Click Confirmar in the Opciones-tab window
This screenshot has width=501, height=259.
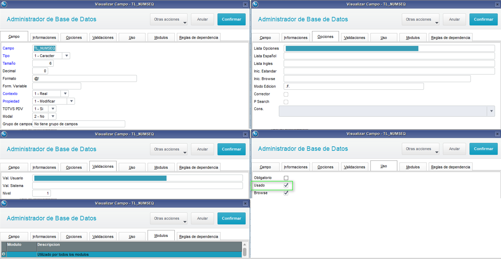(483, 19)
